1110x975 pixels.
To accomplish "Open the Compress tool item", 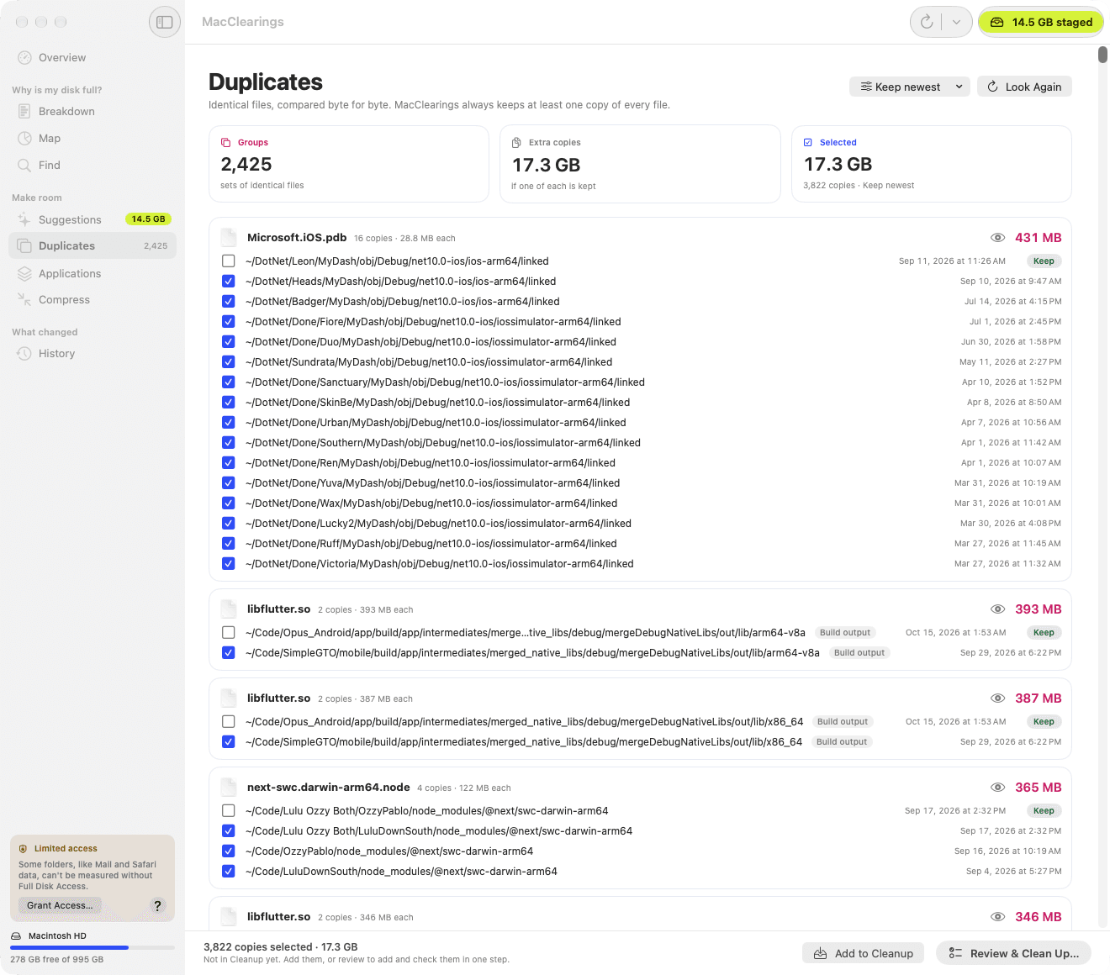I will [x=92, y=300].
